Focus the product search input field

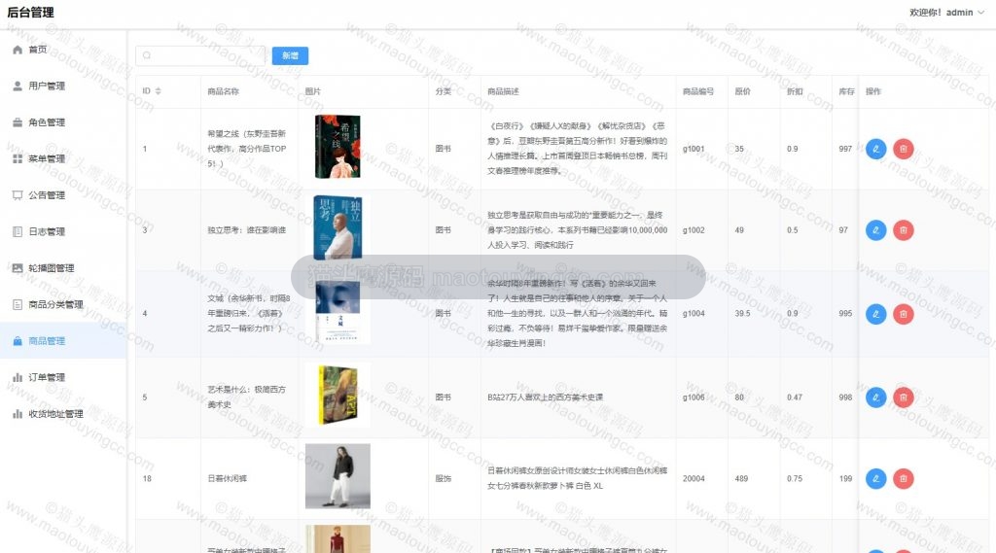click(x=200, y=55)
